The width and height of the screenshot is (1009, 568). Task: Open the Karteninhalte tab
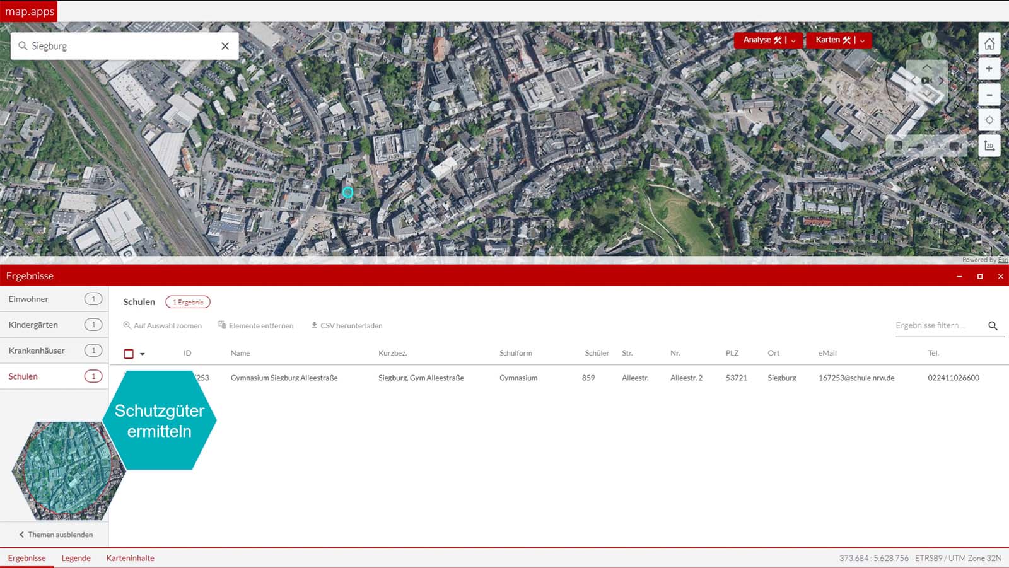(x=130, y=558)
